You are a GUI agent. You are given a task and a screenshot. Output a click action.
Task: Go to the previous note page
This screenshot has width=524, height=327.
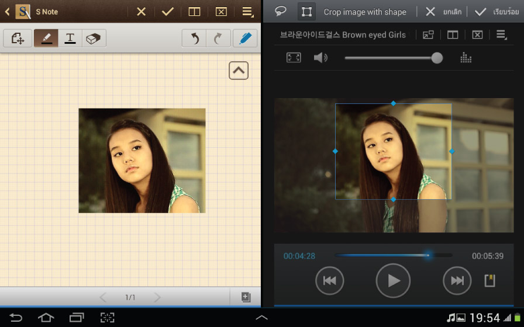pyautogui.click(x=103, y=297)
